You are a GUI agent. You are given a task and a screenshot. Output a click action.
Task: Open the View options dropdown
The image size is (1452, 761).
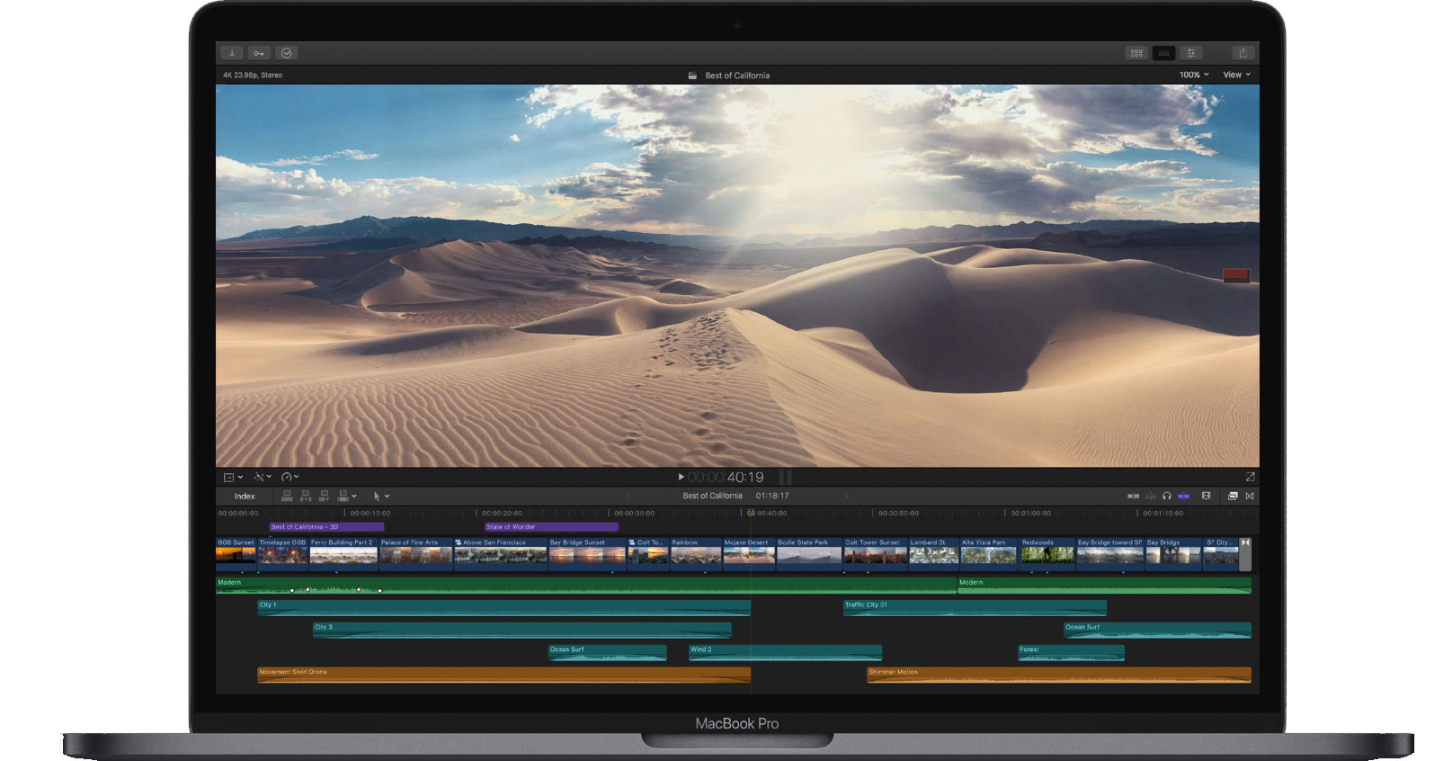(1236, 75)
